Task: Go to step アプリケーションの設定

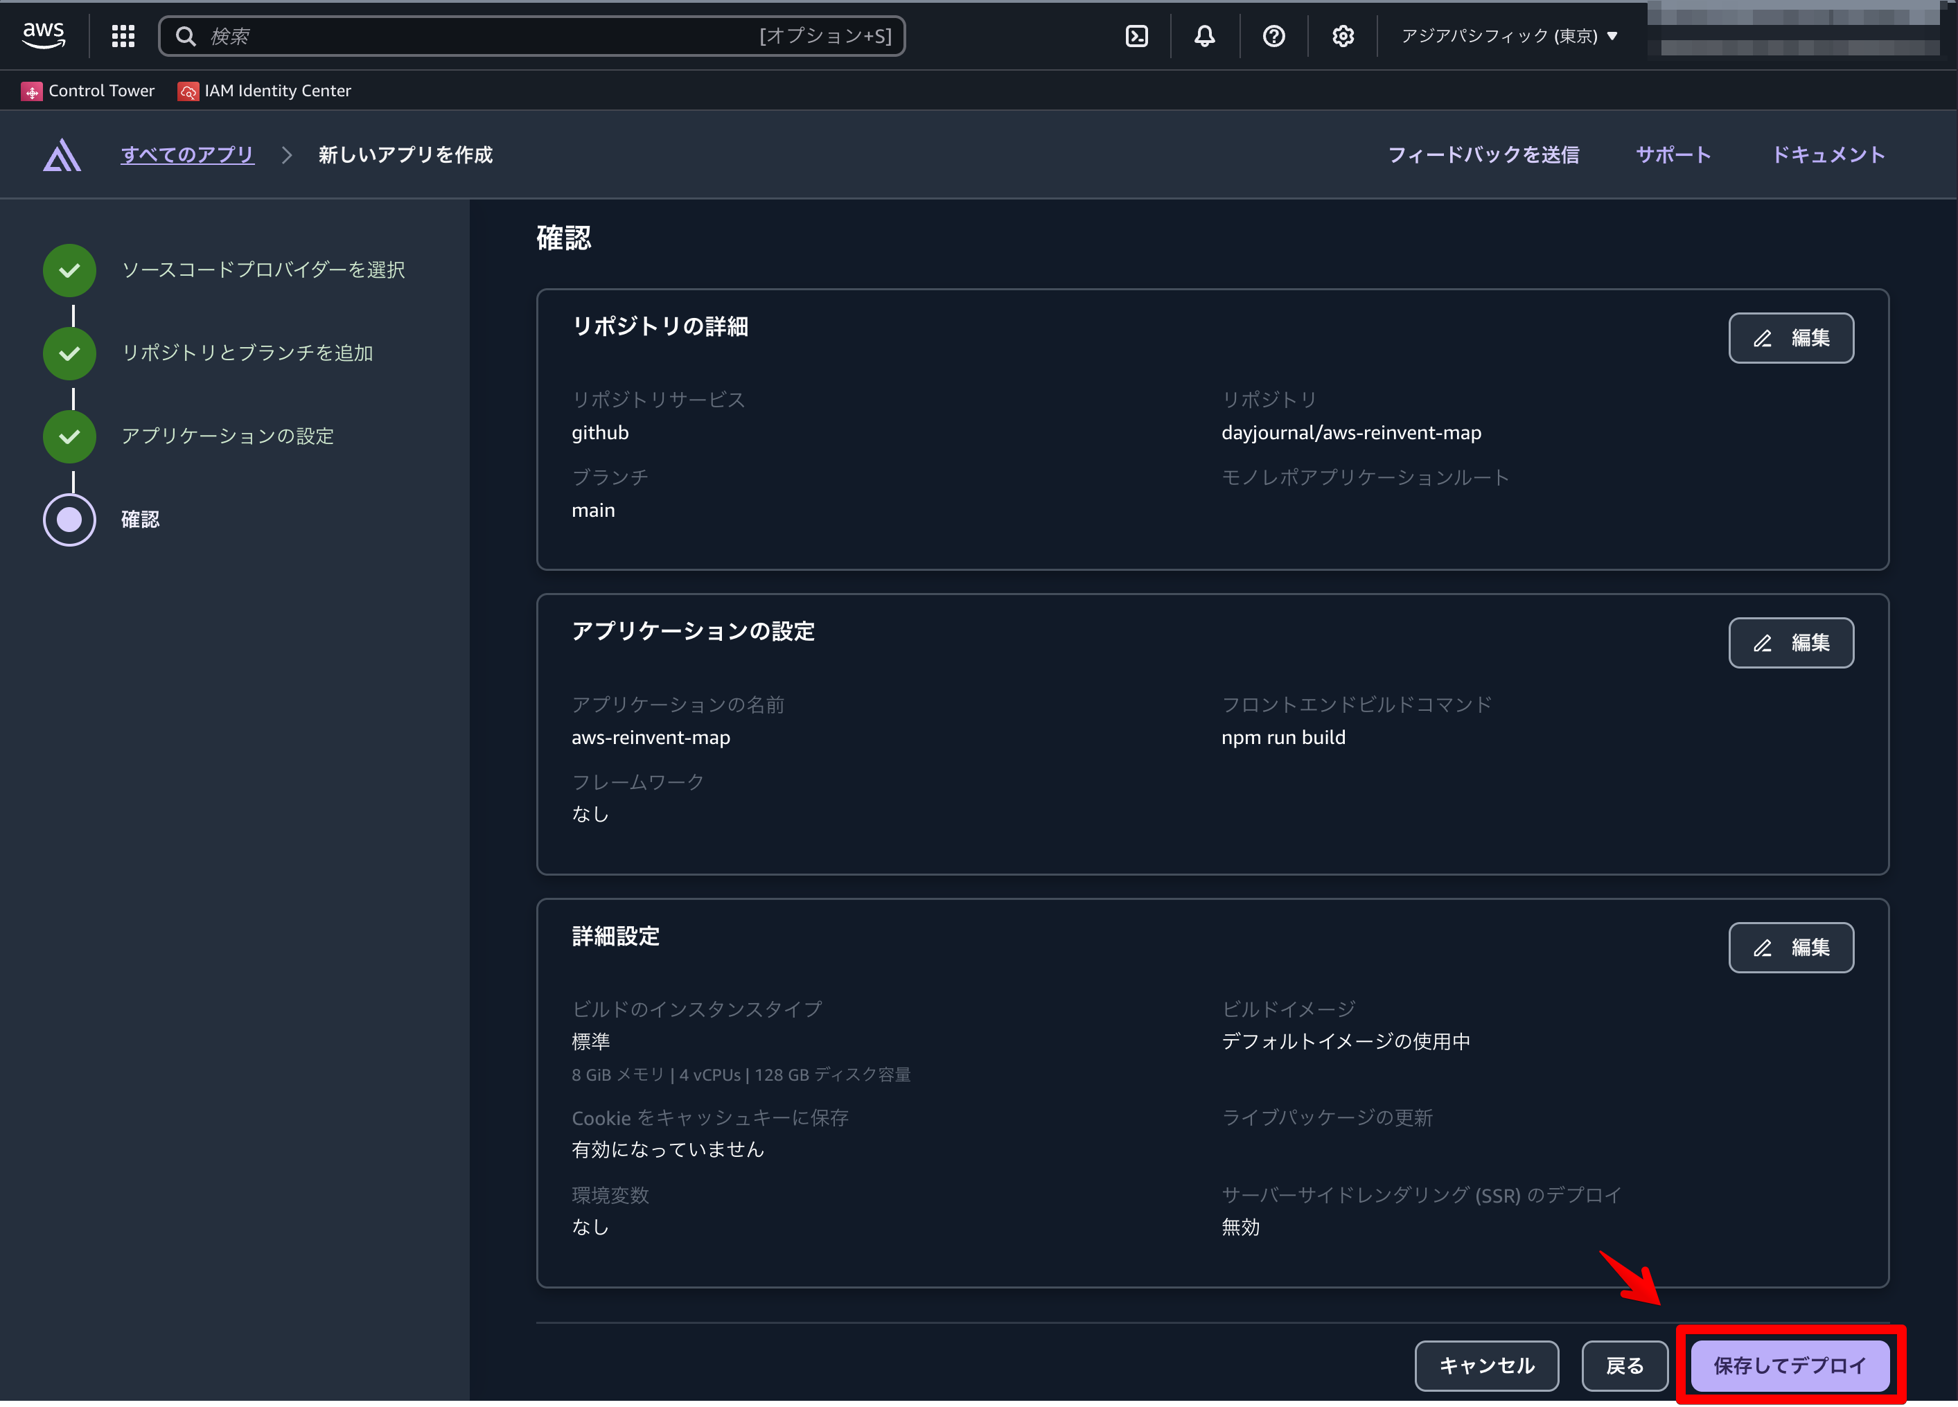Action: 227,436
